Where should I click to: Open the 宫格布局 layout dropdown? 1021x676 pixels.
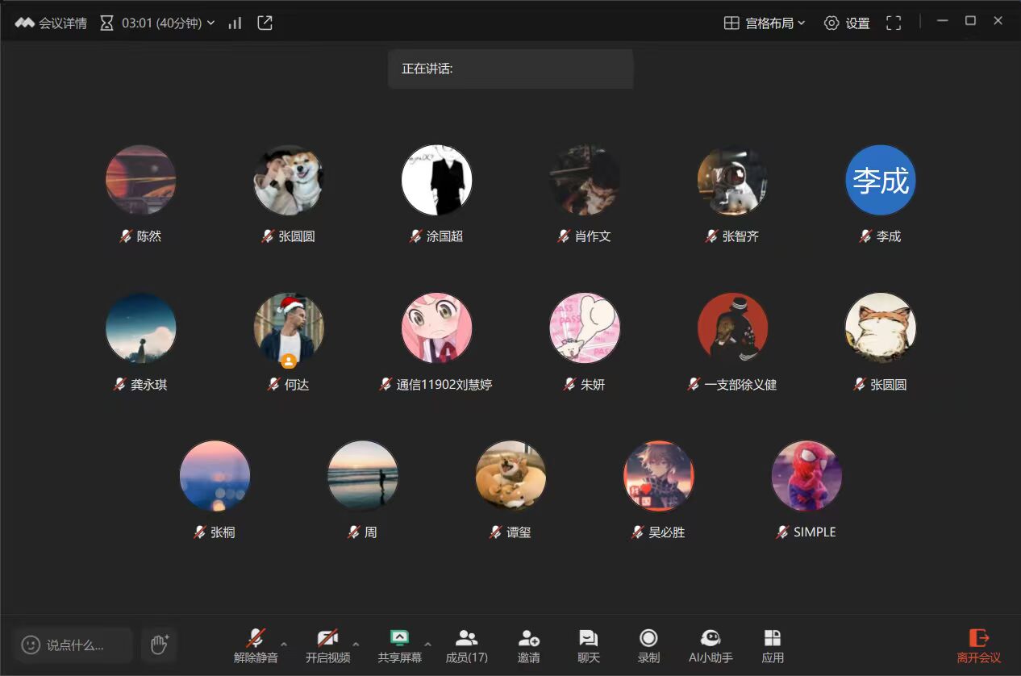[x=765, y=23]
